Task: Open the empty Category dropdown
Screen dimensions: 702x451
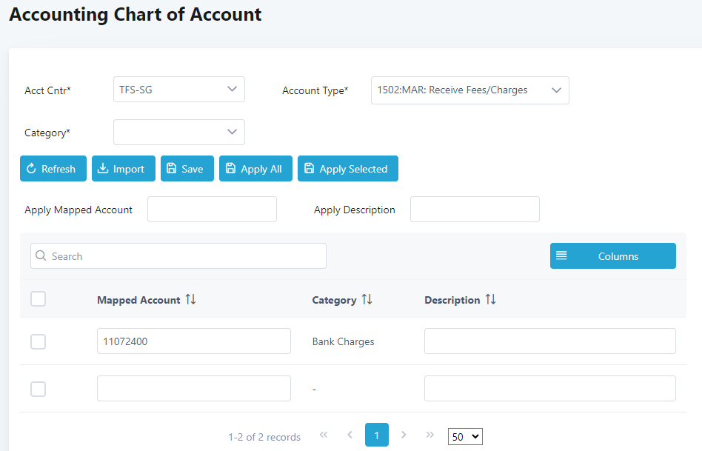Action: [x=179, y=132]
